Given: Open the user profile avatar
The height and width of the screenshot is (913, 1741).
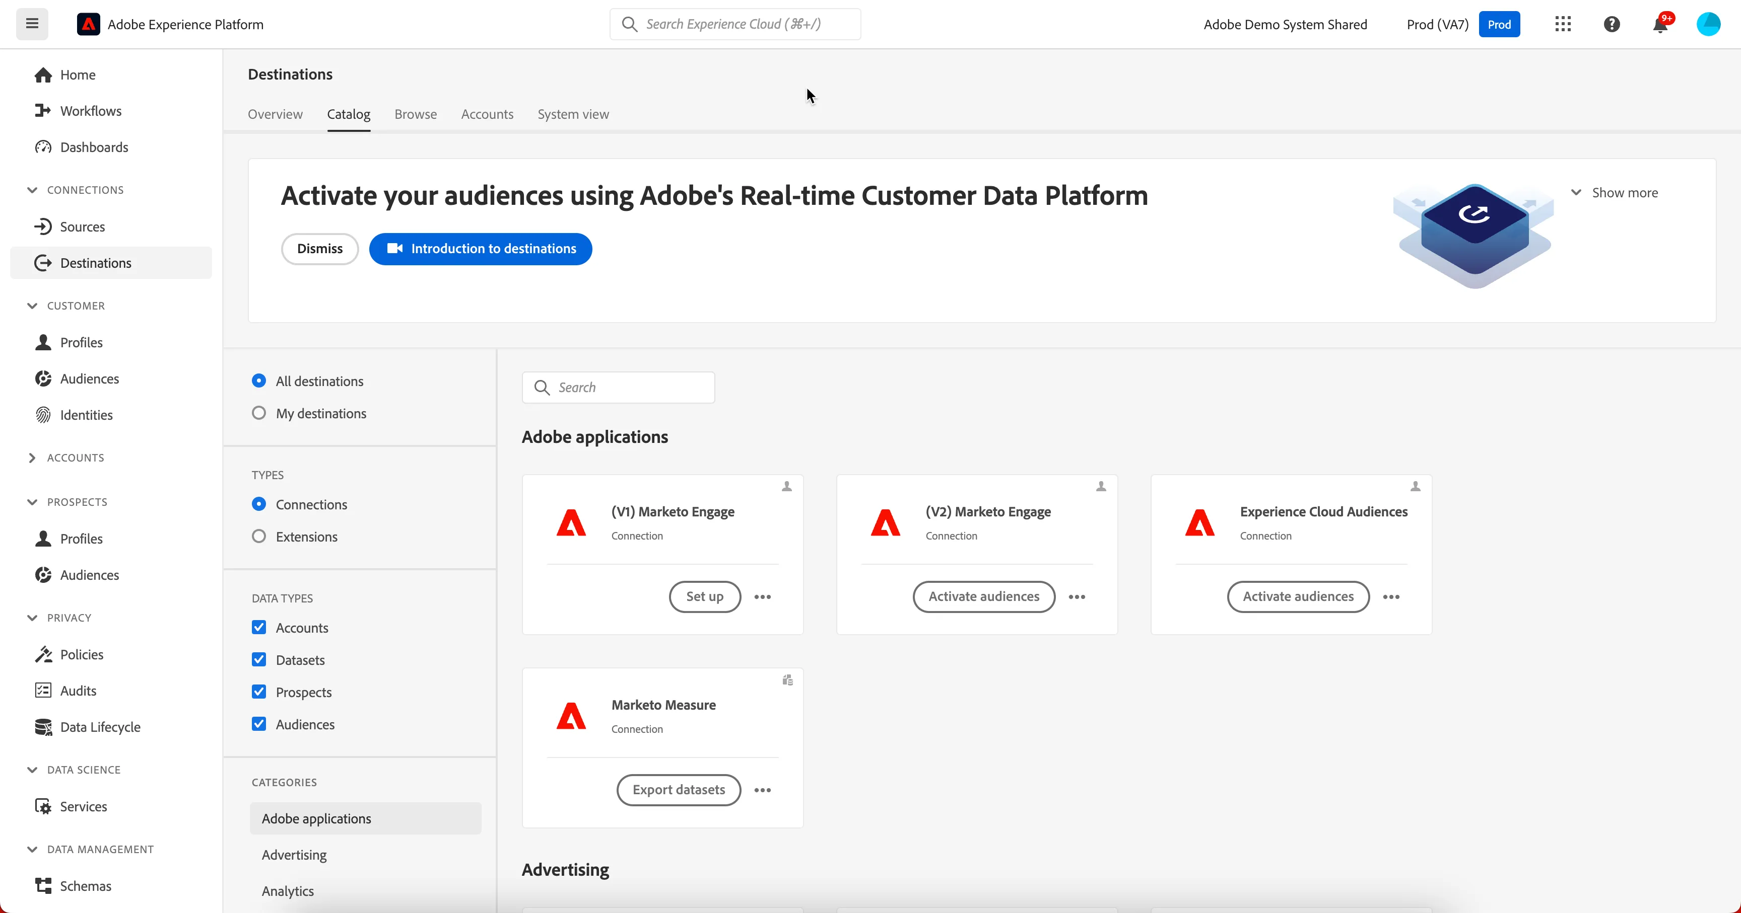Looking at the screenshot, I should click(1708, 24).
